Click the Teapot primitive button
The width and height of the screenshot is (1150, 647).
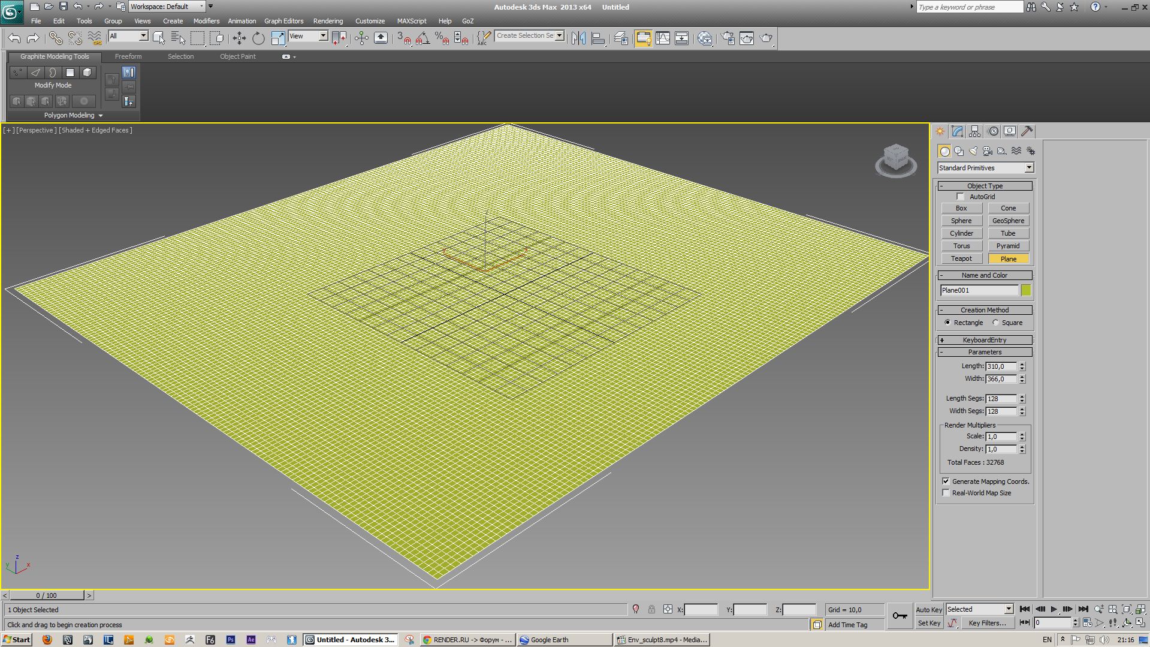tap(961, 258)
